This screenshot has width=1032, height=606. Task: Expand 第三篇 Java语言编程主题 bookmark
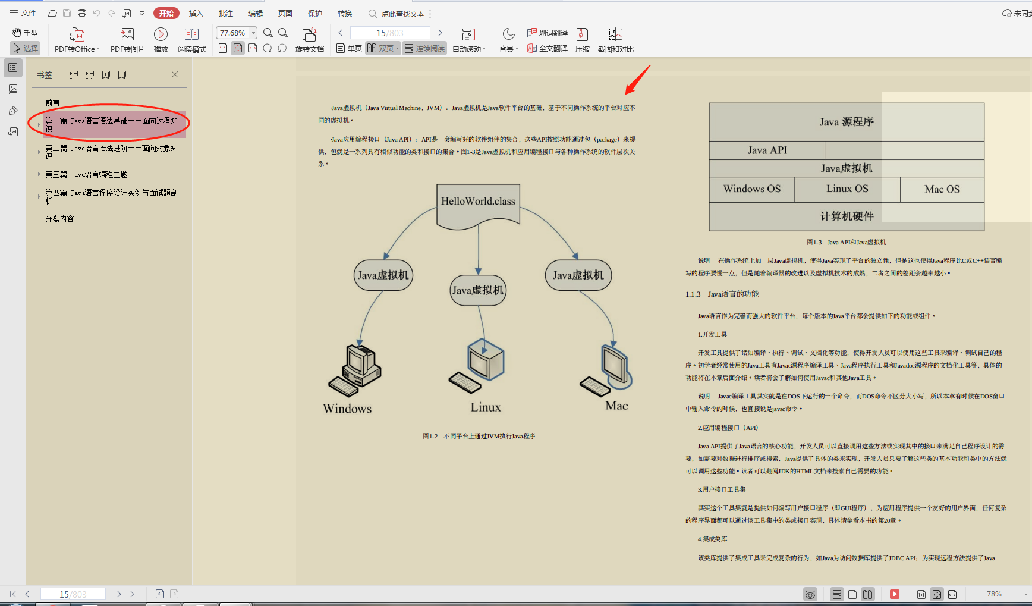tap(39, 174)
